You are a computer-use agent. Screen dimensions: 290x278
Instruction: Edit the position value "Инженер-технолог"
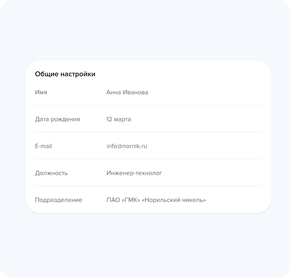pos(134,173)
